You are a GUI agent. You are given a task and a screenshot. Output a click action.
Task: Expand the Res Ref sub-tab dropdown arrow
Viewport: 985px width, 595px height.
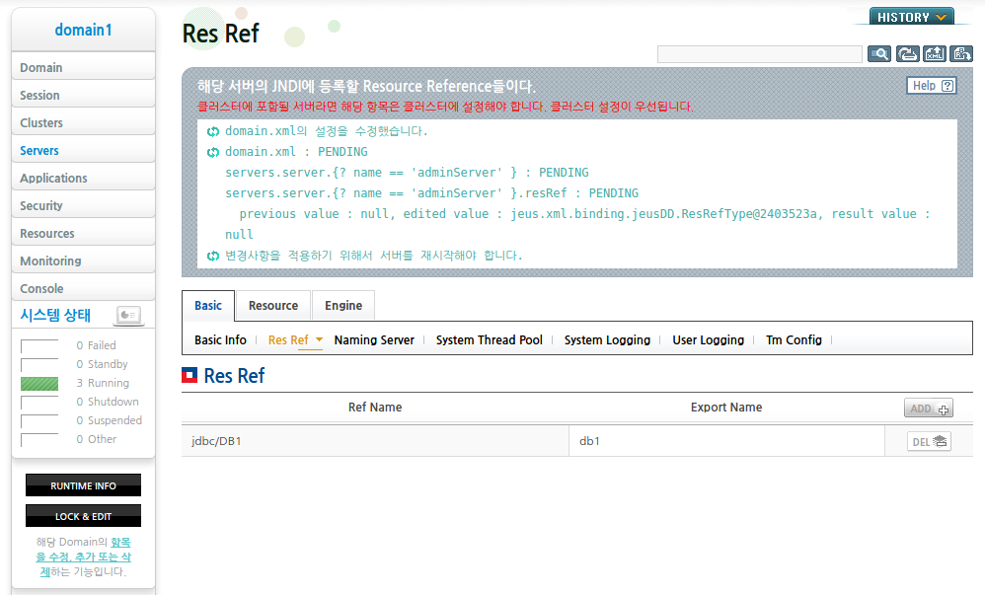tap(319, 339)
